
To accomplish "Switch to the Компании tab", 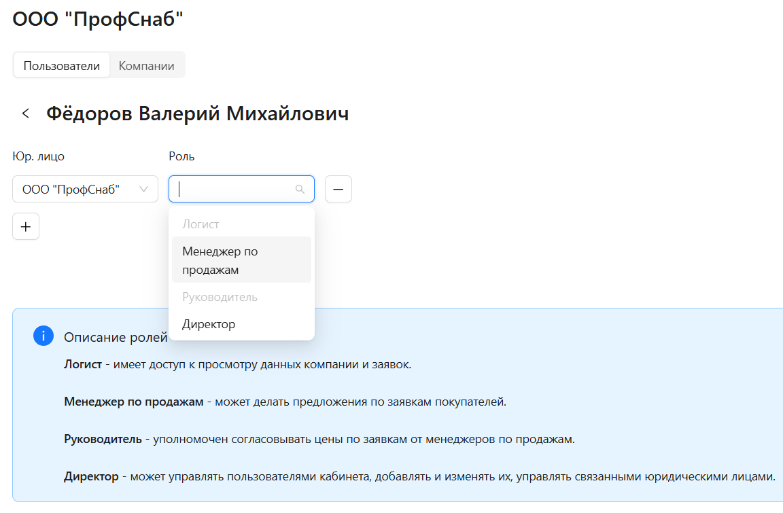I will (147, 65).
